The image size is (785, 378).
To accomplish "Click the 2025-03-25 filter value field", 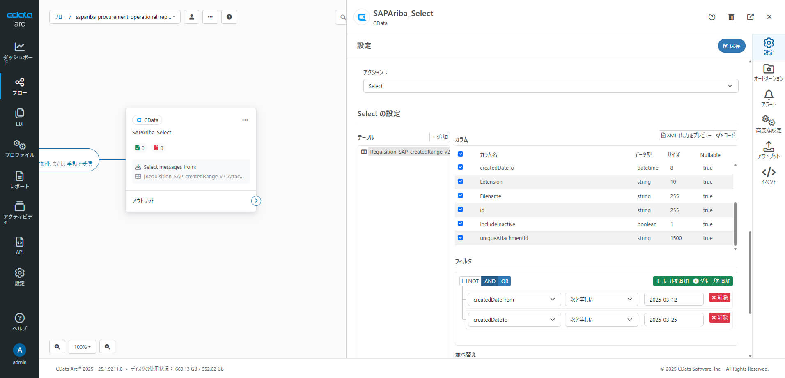I will point(673,320).
